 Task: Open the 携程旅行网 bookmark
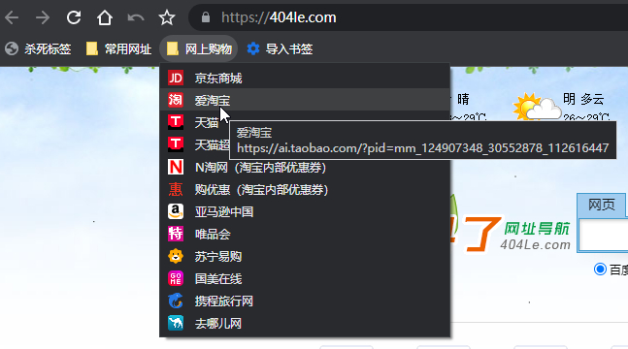point(305,301)
